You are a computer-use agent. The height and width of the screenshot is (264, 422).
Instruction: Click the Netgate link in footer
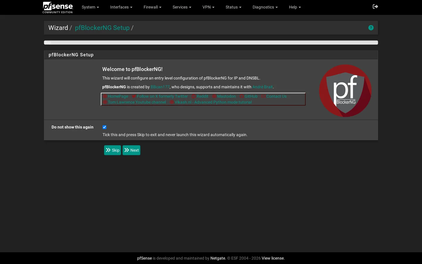tap(218, 258)
